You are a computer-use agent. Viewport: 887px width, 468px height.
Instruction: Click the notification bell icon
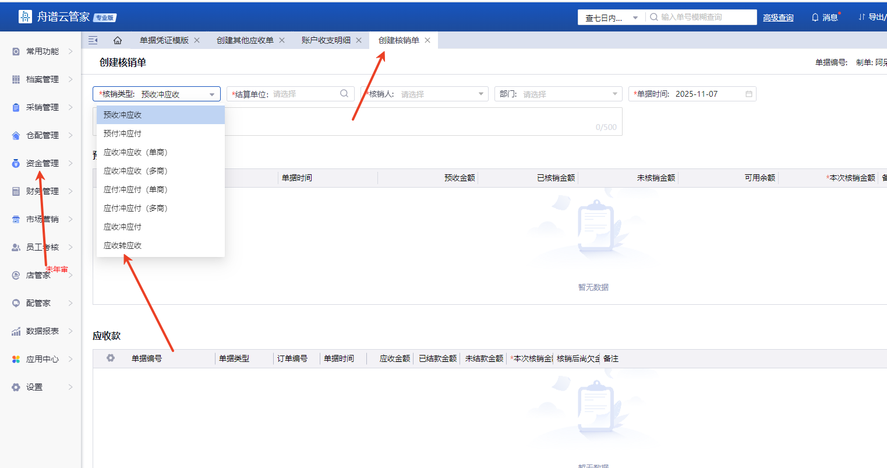[x=815, y=17]
